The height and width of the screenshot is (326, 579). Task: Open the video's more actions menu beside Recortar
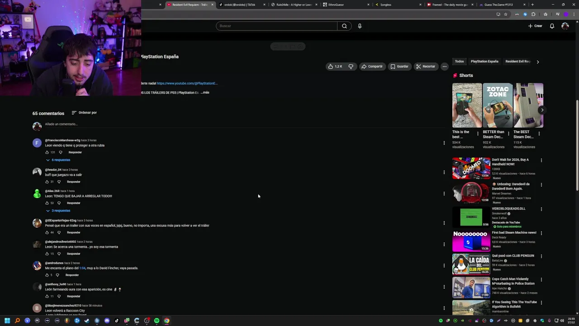(x=444, y=67)
